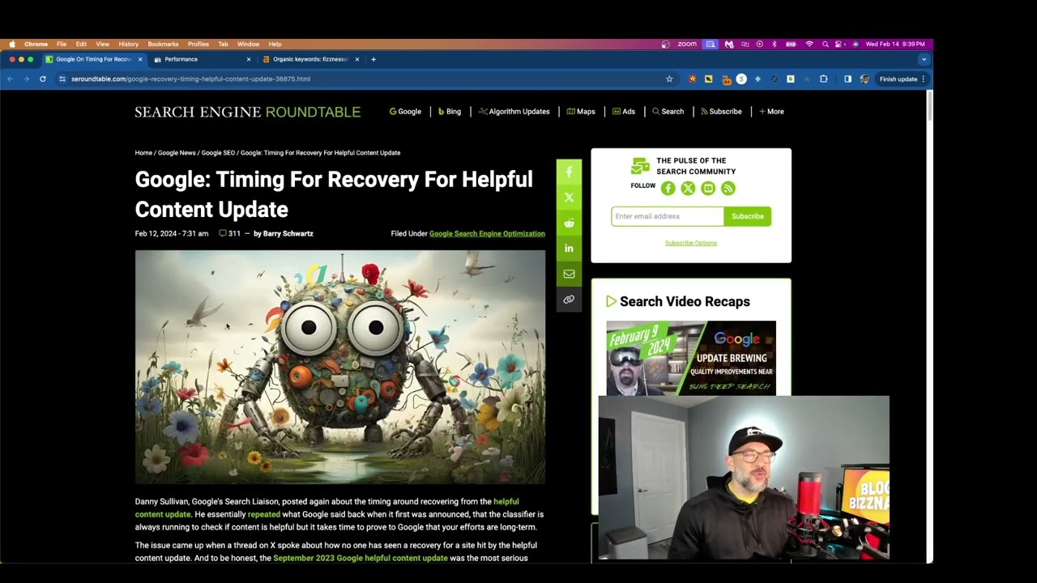Image resolution: width=1037 pixels, height=583 pixels.
Task: View site information icon in address bar
Action: [x=62, y=79]
